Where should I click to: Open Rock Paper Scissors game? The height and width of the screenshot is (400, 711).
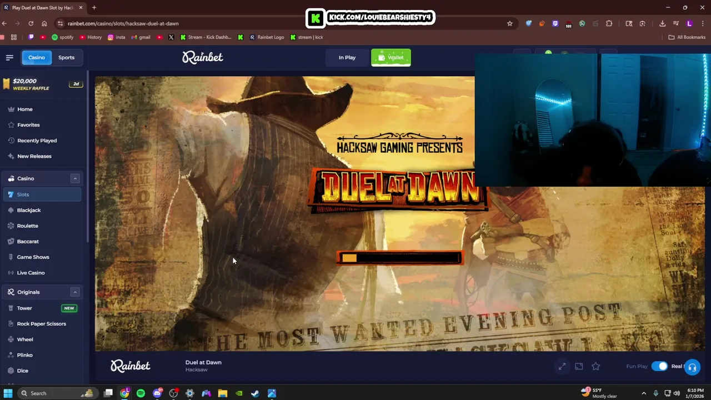coord(41,323)
